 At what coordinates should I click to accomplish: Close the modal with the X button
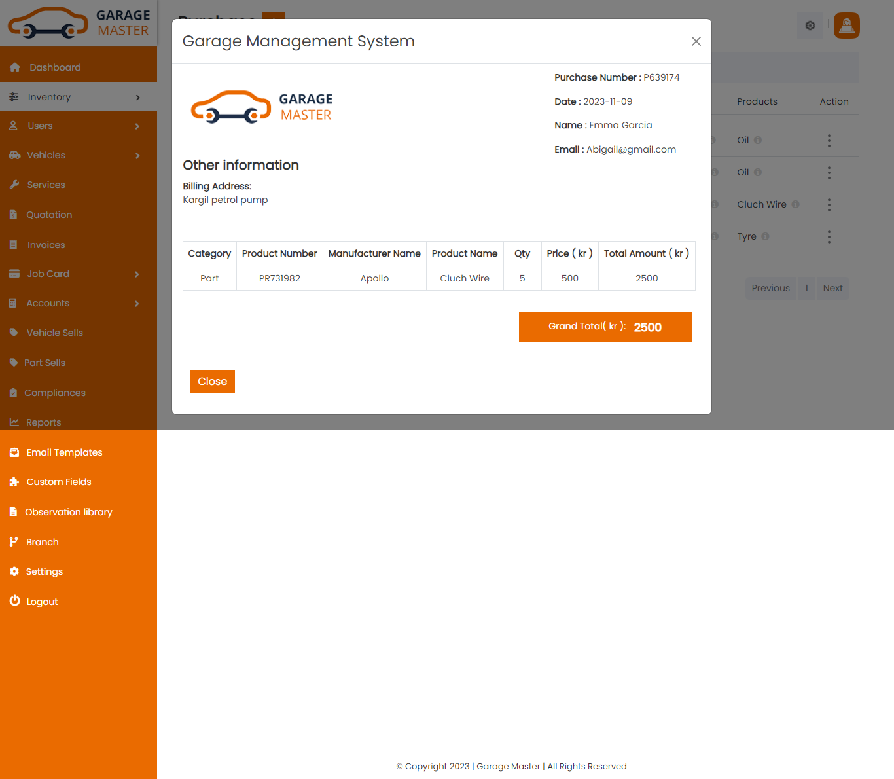[x=696, y=41]
